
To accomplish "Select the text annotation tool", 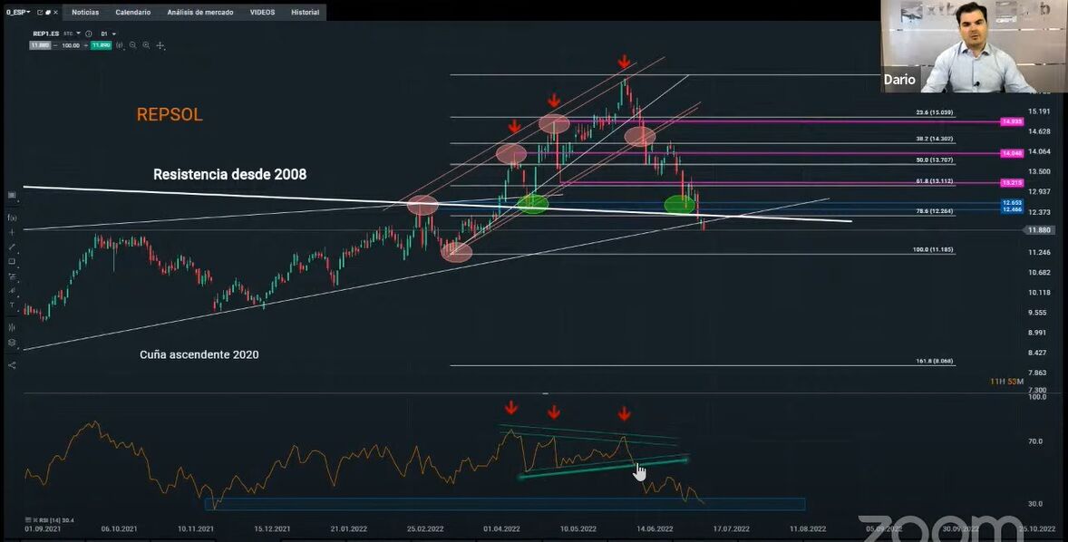I will pyautogui.click(x=12, y=305).
